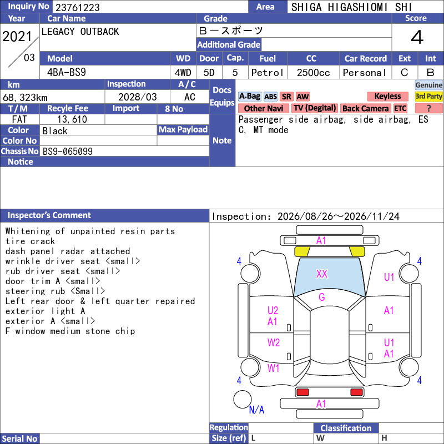The height and width of the screenshot is (444, 444).
Task: Click the XX windshield damage marker
Action: (x=322, y=274)
